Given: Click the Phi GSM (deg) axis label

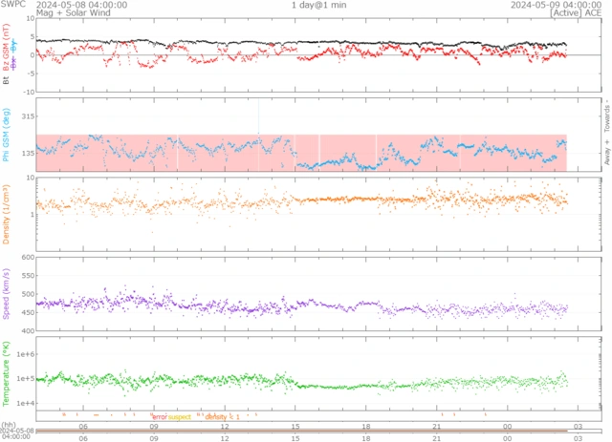Looking at the screenshot, I should pyautogui.click(x=6, y=136).
